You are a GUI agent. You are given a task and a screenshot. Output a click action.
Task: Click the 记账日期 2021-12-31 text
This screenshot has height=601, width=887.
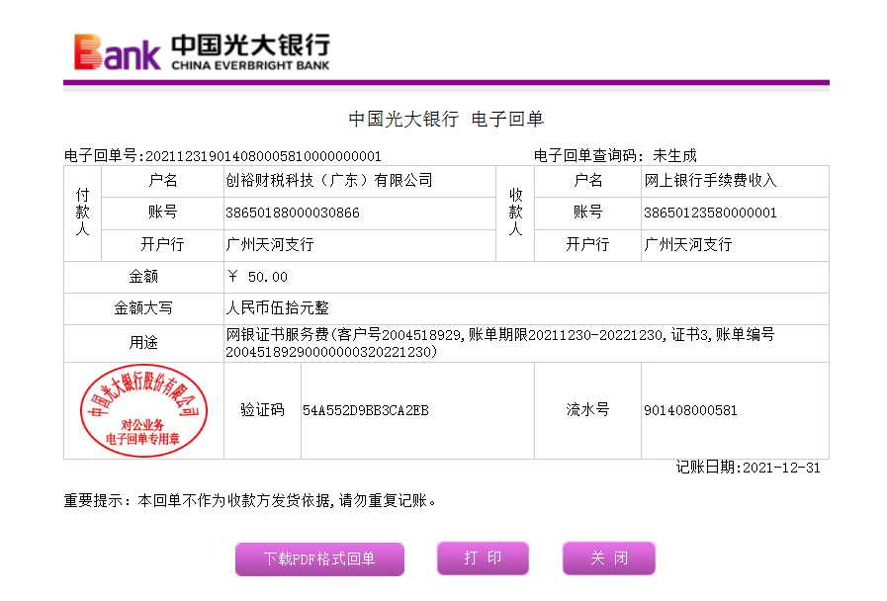pyautogui.click(x=748, y=468)
